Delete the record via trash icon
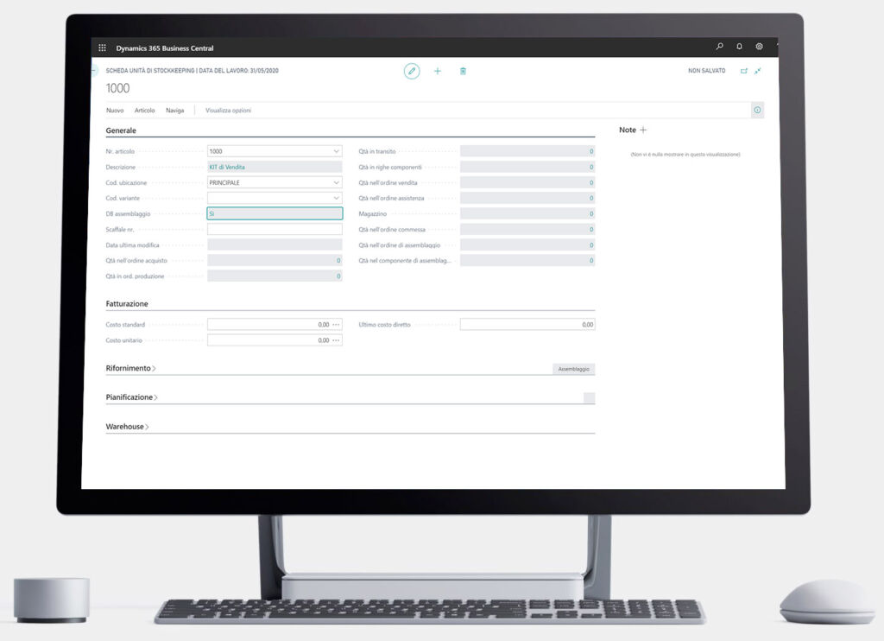The height and width of the screenshot is (641, 884). 463,71
